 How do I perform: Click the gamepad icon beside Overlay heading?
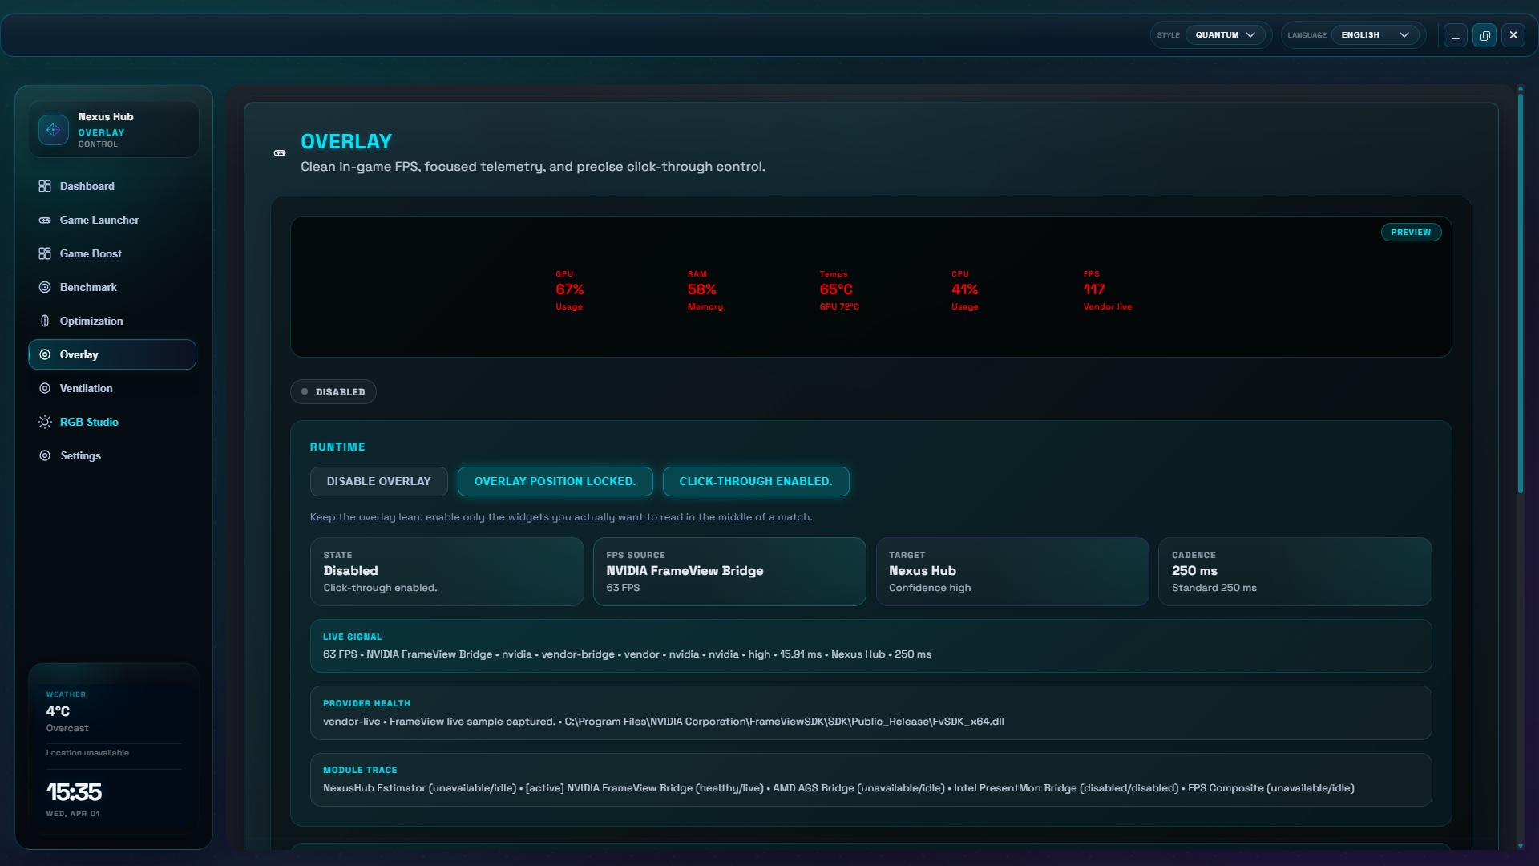click(280, 152)
